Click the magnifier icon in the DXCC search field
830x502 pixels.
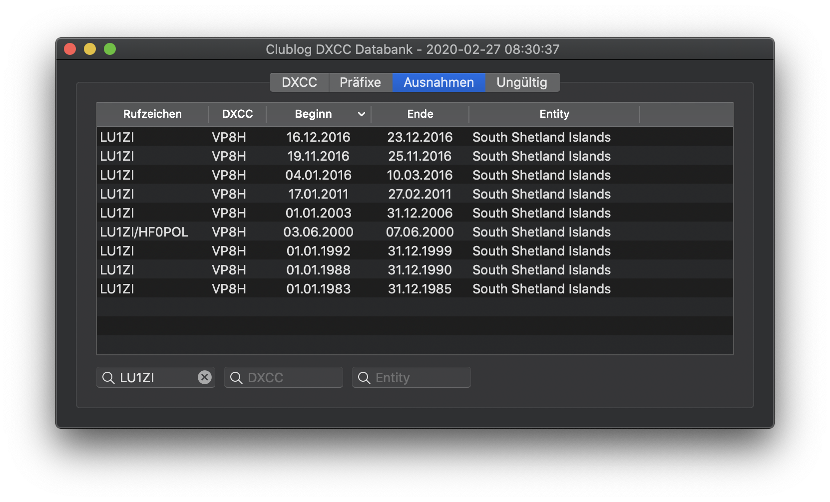click(x=236, y=378)
